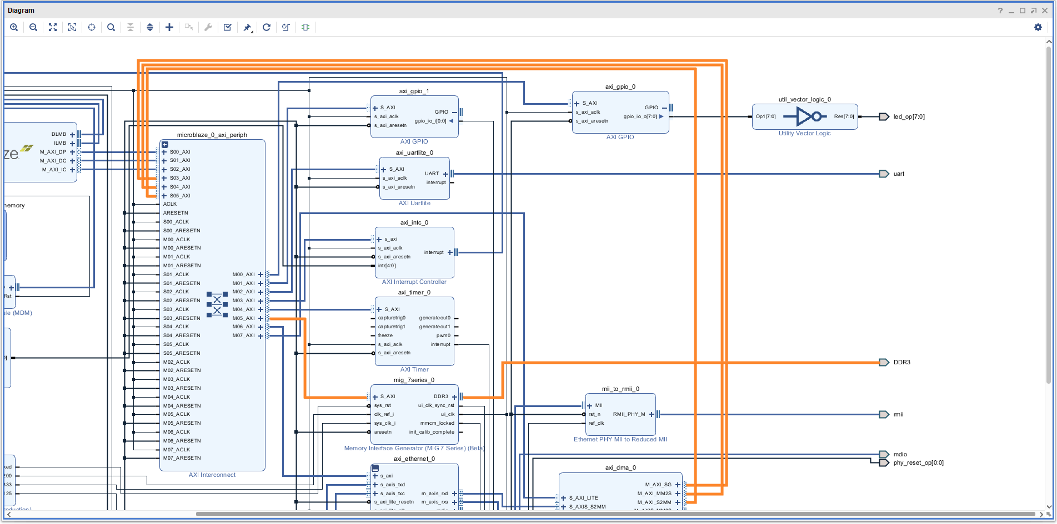Select the led_op[7:0] output port
The width and height of the screenshot is (1057, 524).
pyautogui.click(x=884, y=116)
